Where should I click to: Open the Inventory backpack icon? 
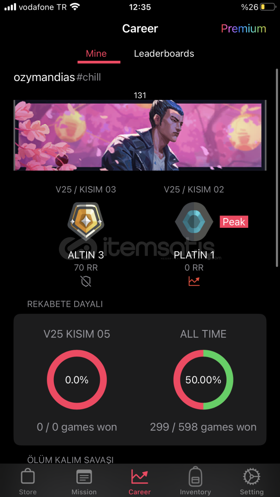pyautogui.click(x=195, y=476)
